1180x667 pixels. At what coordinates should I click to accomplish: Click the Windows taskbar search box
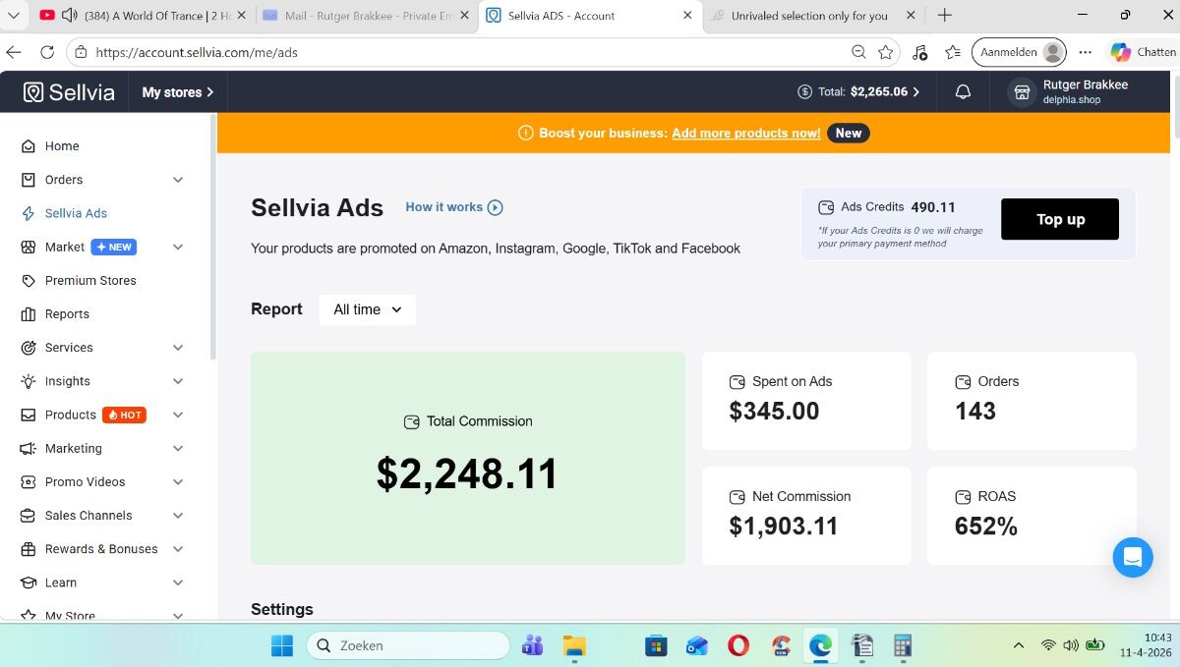click(408, 645)
